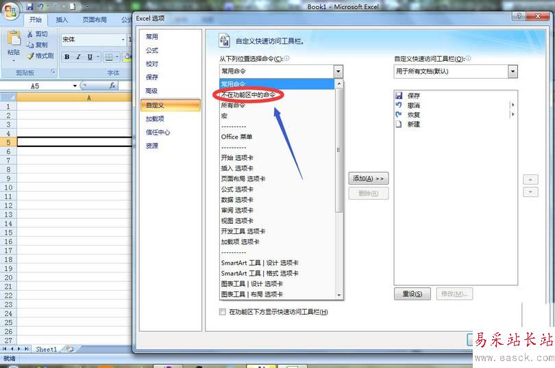This screenshot has height=368, width=555.
Task: Toggle Italic formatting button
Action: pyautogui.click(x=78, y=57)
